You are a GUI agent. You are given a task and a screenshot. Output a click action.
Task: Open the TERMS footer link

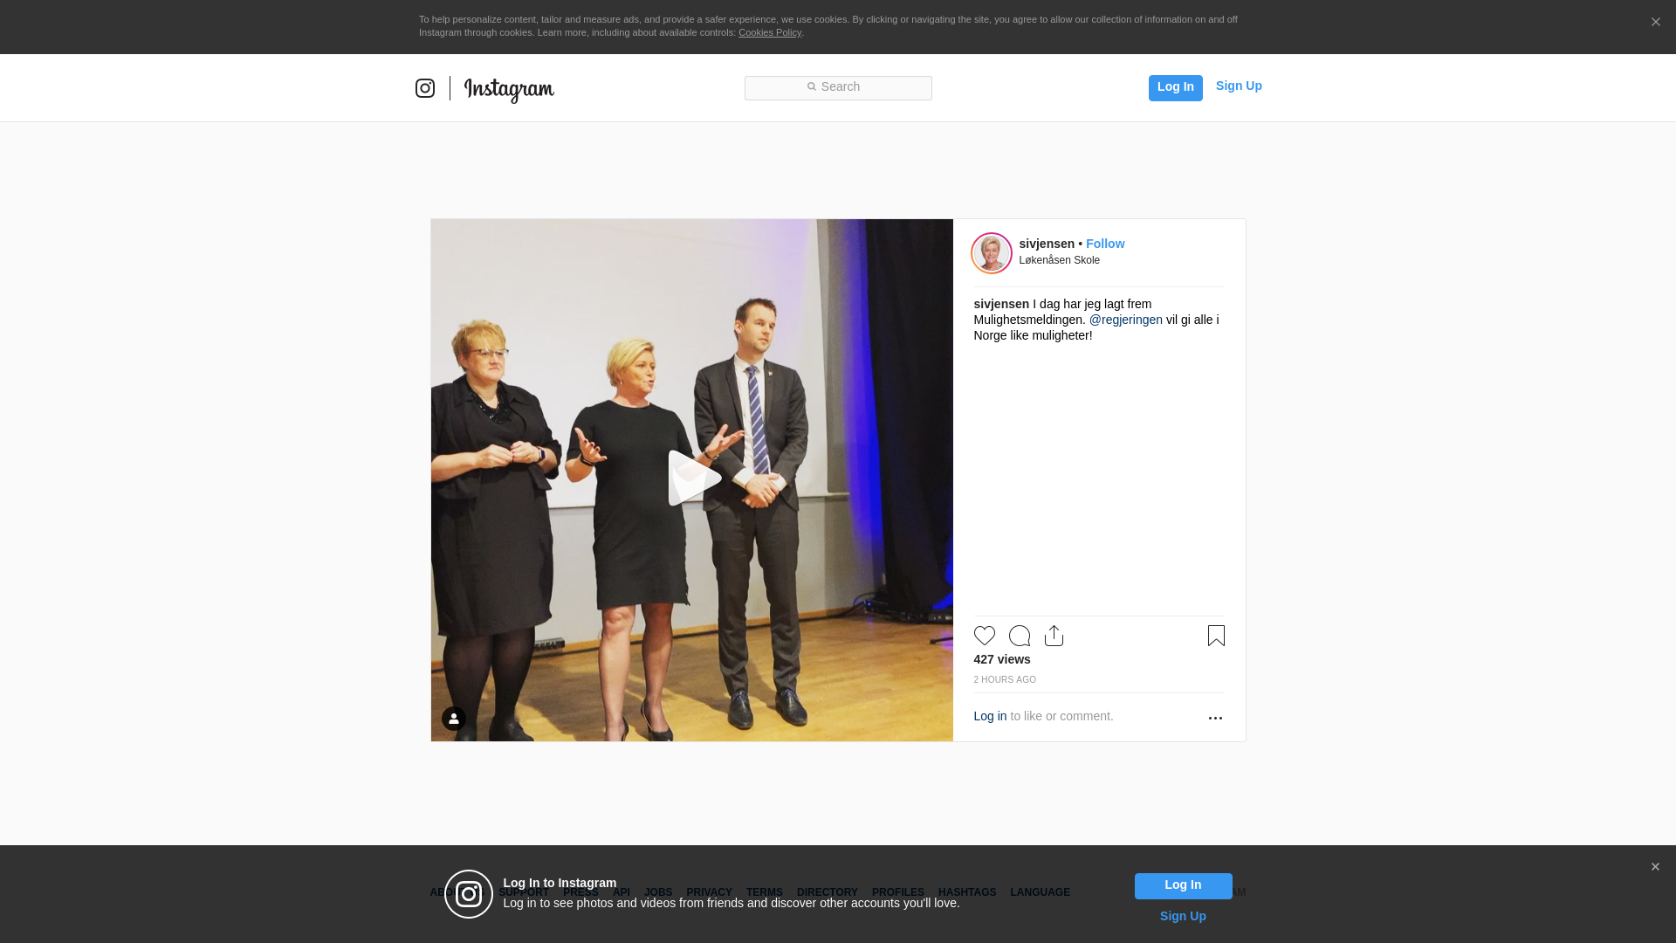click(765, 892)
